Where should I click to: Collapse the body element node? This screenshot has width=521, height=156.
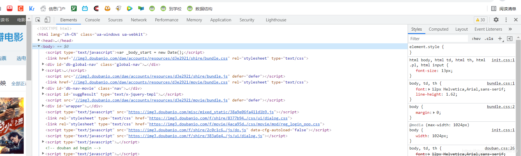[x=39, y=46]
